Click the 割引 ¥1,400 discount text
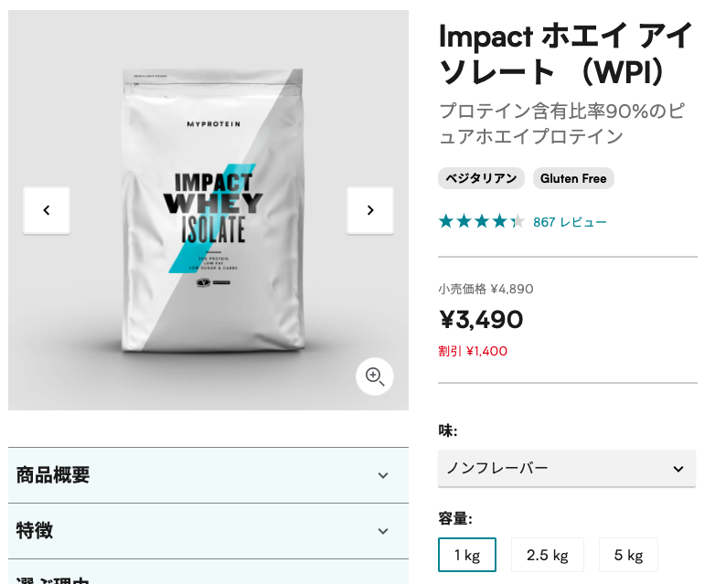 (473, 351)
